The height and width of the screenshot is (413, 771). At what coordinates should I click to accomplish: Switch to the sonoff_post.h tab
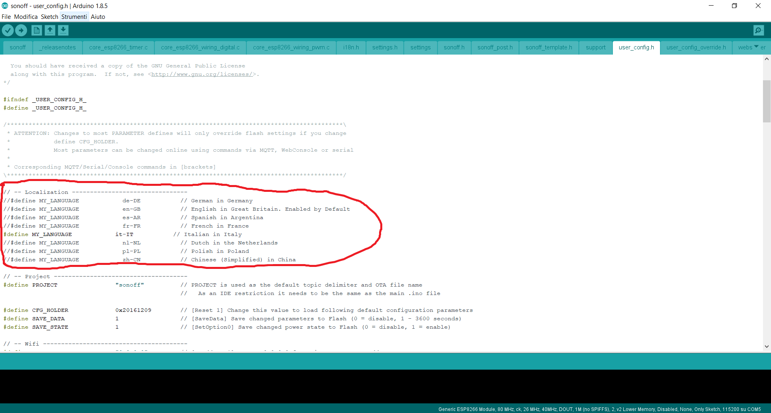pos(495,47)
